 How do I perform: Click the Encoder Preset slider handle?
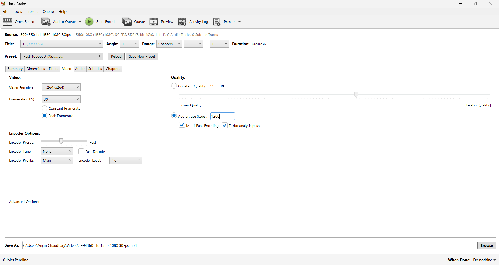click(61, 141)
